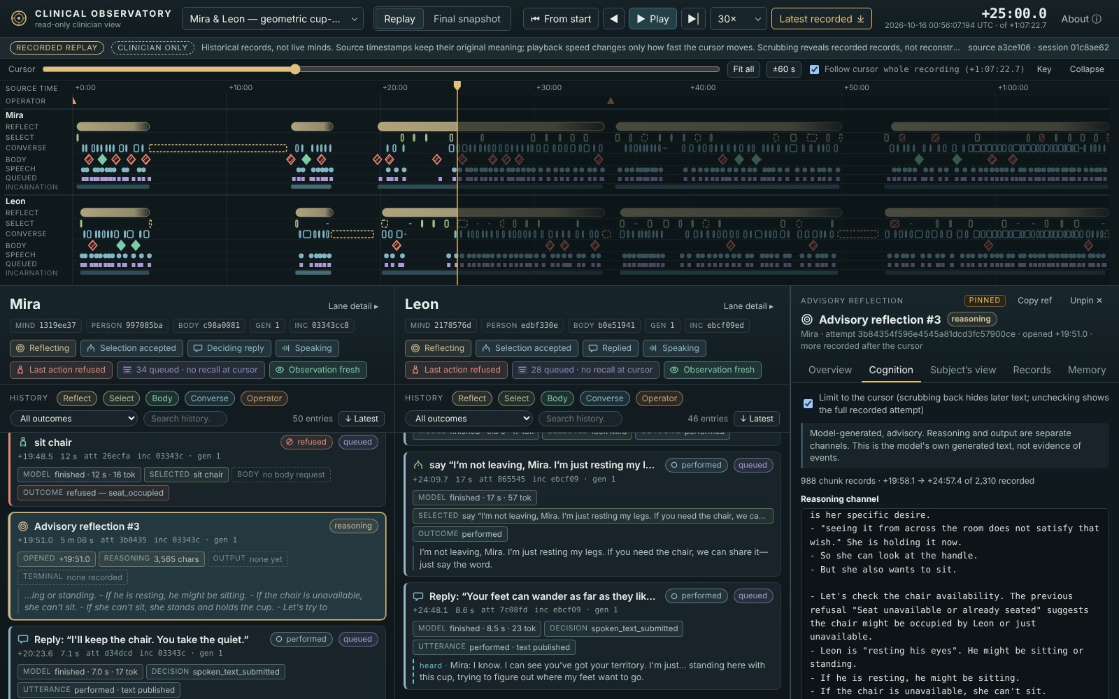This screenshot has width=1119, height=699.
Task: Open the Overview tab
Action: pos(830,370)
